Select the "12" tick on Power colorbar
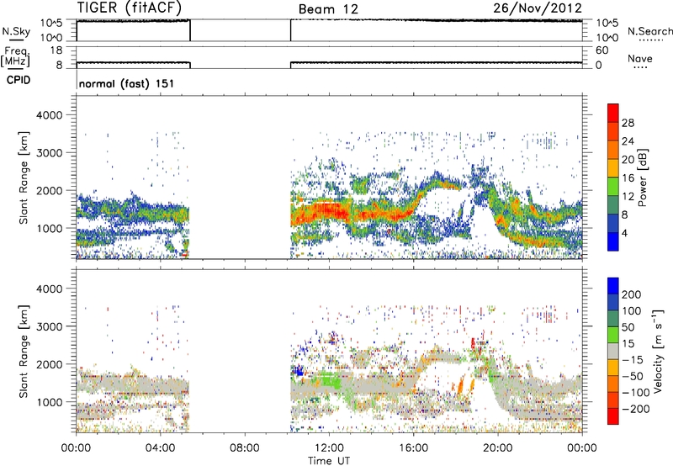Image resolution: width=673 pixels, height=466 pixels. click(x=628, y=197)
